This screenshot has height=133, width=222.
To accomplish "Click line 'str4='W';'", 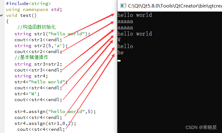I will point(27,94).
